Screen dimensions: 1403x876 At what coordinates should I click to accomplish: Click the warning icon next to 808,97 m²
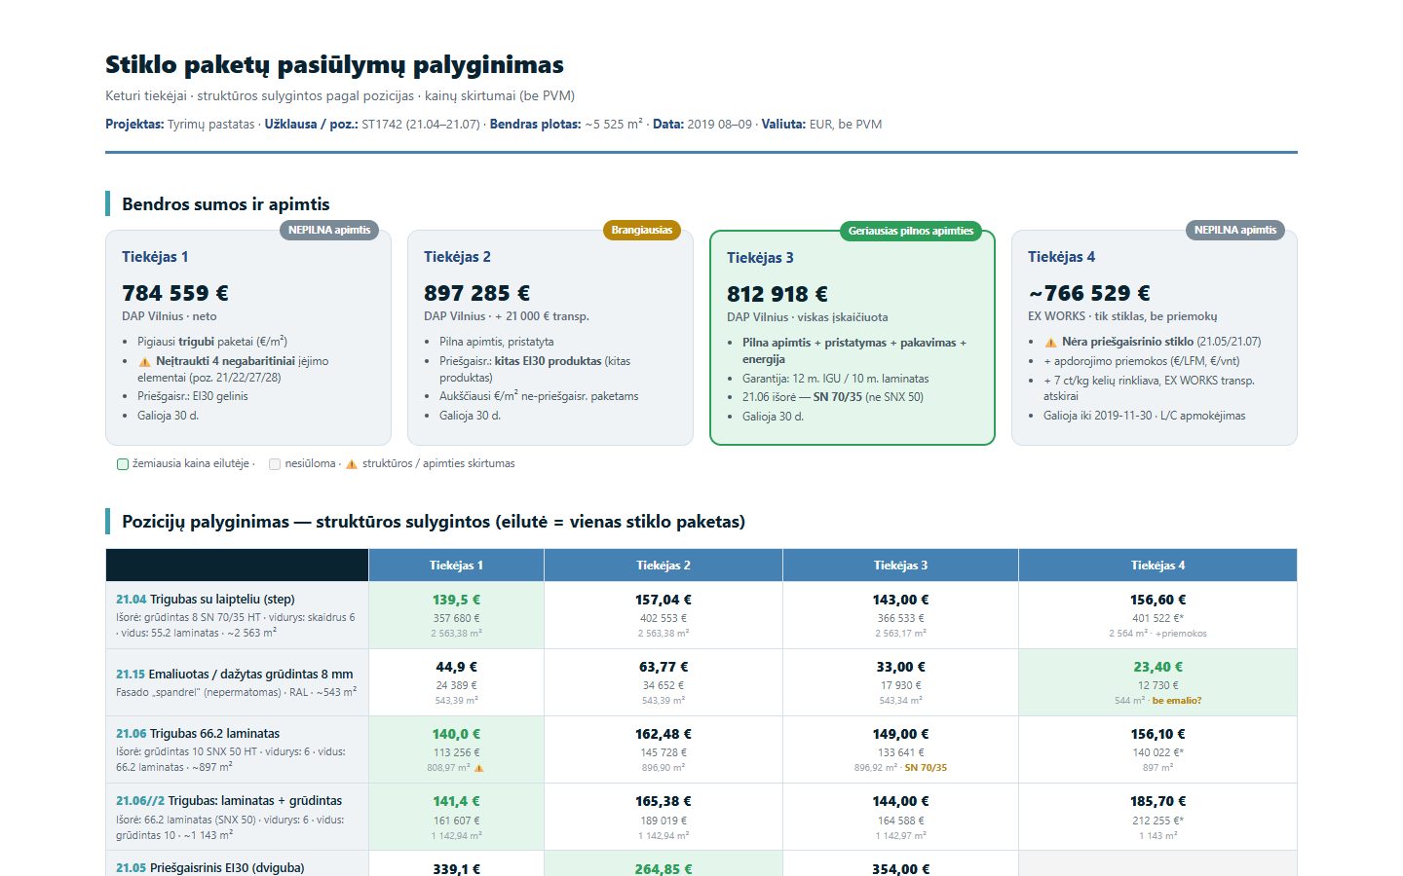click(478, 768)
